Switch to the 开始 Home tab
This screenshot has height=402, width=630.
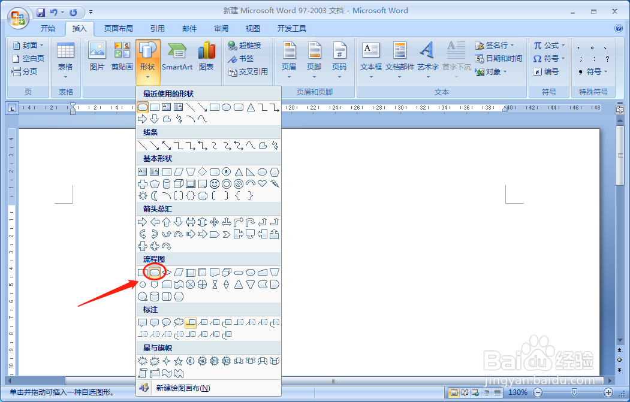47,29
